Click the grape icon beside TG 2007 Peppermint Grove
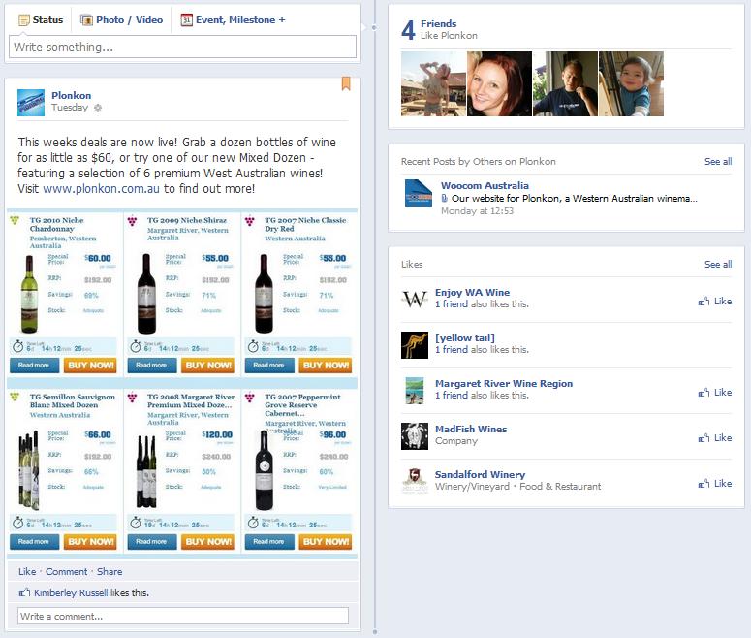Image resolution: width=751 pixels, height=638 pixels. coord(250,398)
